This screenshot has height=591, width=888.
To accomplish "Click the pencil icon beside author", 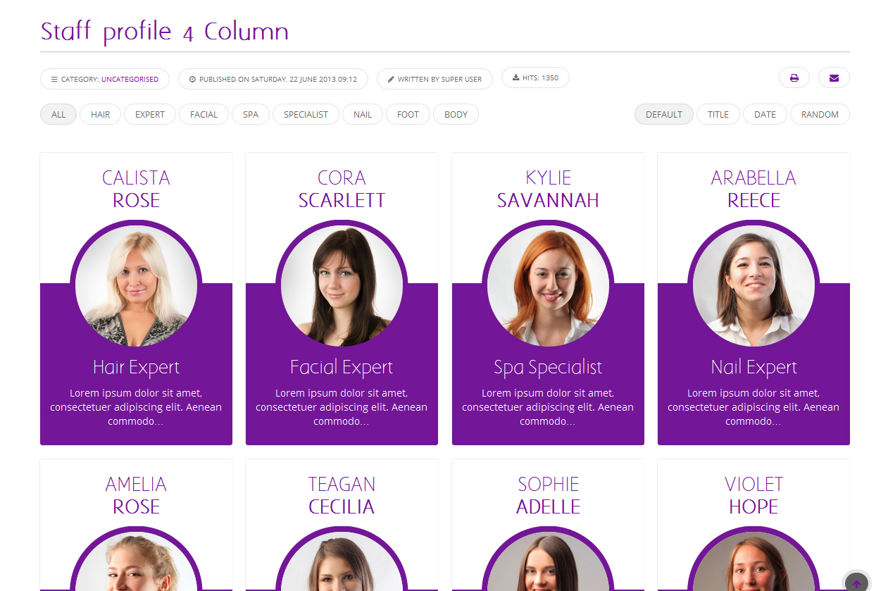I will 391,80.
